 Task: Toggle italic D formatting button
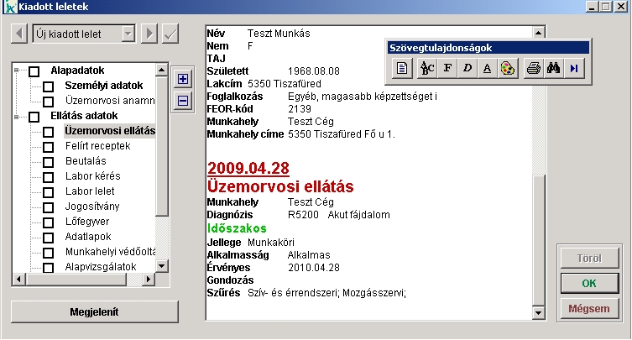pyautogui.click(x=467, y=70)
